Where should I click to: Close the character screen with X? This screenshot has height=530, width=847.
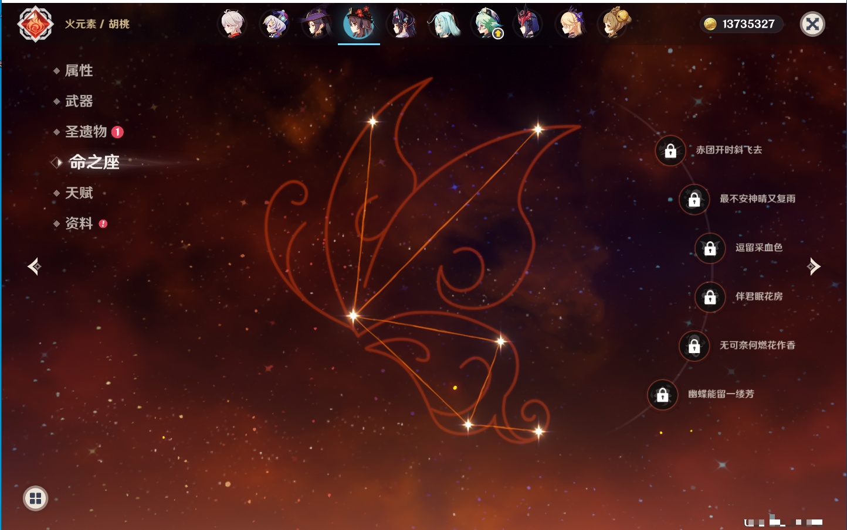812,24
